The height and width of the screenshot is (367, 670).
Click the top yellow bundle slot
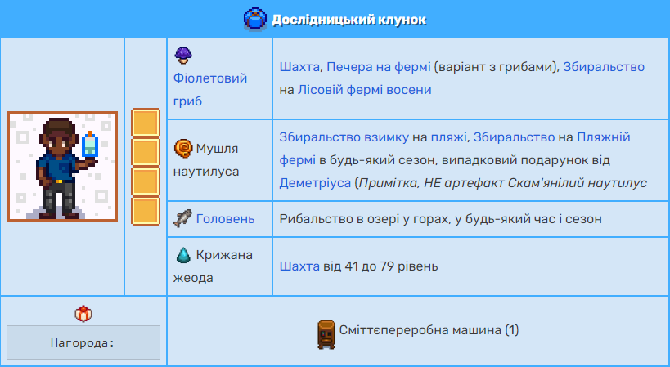(146, 123)
